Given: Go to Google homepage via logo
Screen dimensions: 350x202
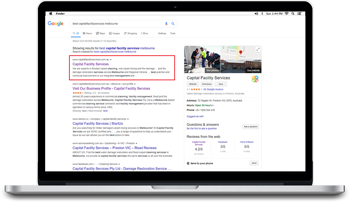Looking at the screenshot, I should click(x=56, y=24).
